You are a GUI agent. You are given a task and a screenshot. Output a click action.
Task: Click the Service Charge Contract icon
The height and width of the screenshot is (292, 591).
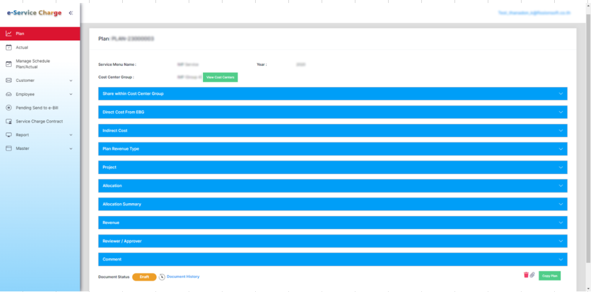click(9, 121)
